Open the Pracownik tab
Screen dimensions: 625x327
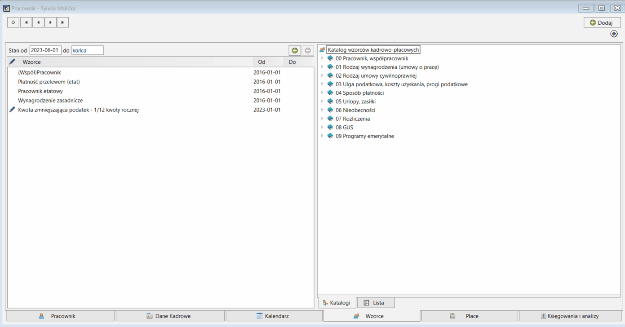(x=61, y=316)
